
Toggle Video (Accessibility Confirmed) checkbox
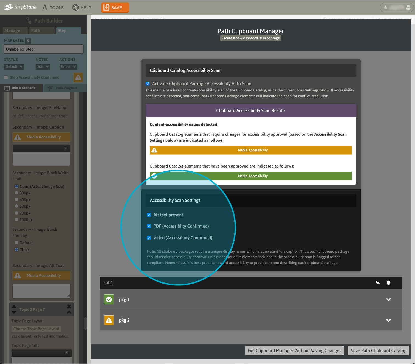tap(149, 238)
